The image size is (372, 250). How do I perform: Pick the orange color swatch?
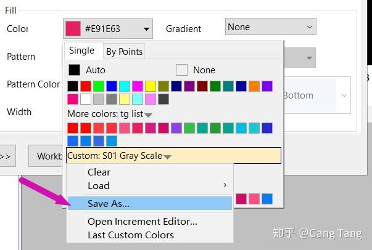(254, 86)
